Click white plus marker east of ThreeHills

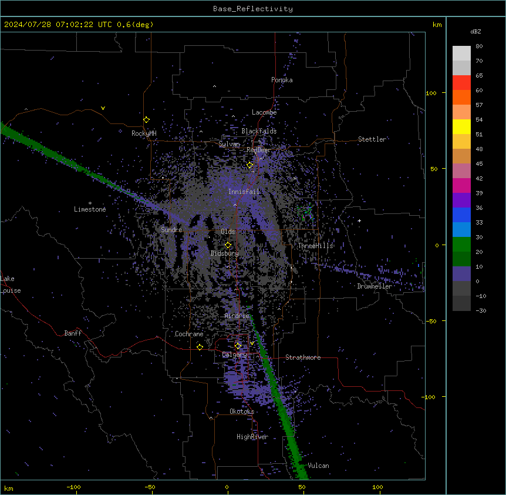click(x=359, y=220)
